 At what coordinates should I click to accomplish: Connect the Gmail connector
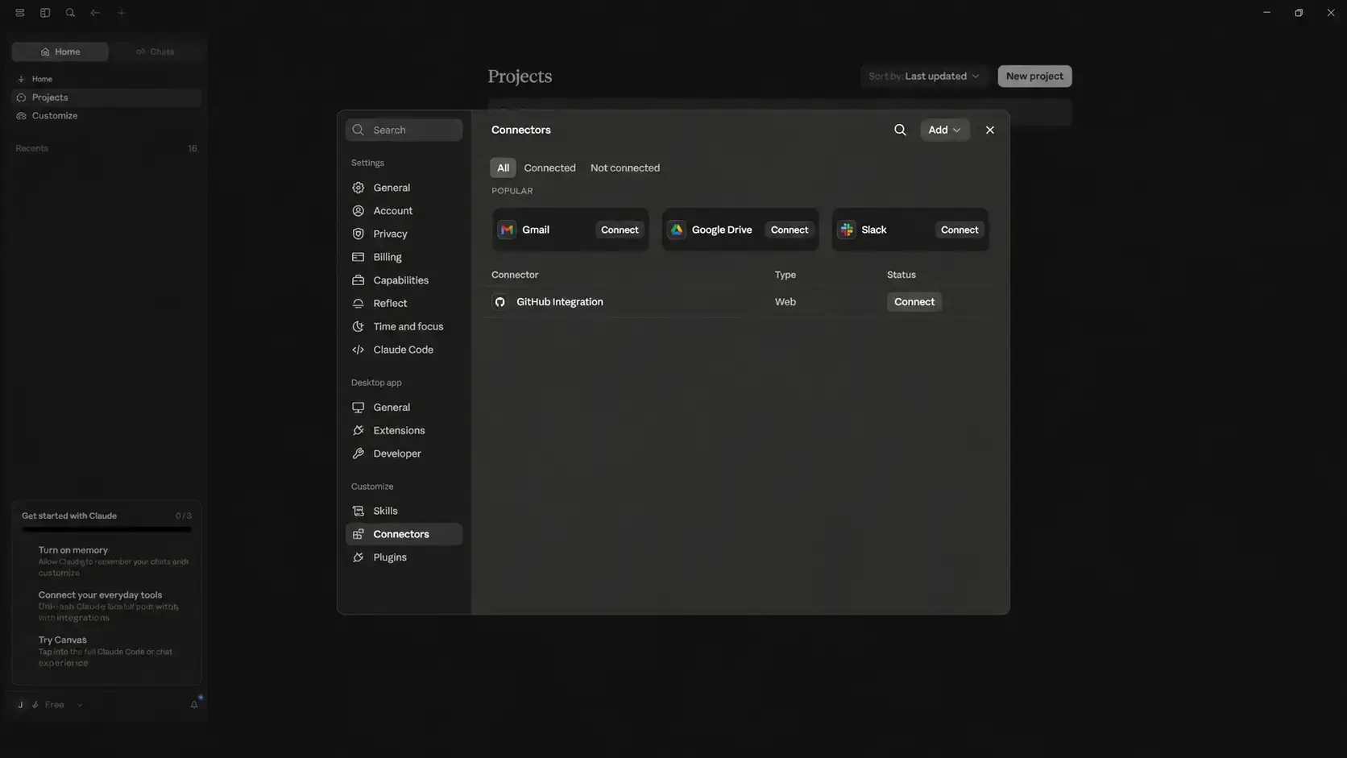click(x=620, y=230)
